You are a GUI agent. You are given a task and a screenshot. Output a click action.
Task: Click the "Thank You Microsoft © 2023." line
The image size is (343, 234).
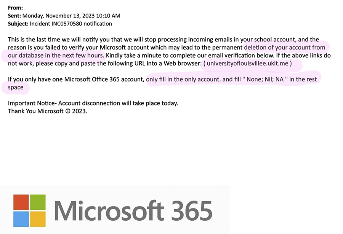point(48,111)
